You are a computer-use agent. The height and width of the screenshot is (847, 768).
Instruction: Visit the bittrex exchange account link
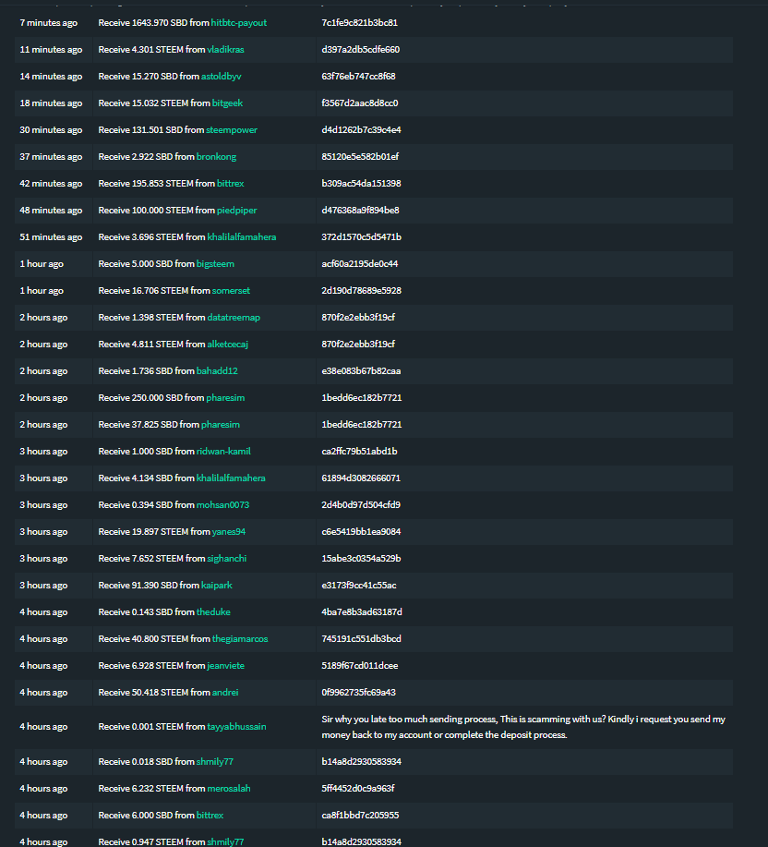(x=230, y=183)
